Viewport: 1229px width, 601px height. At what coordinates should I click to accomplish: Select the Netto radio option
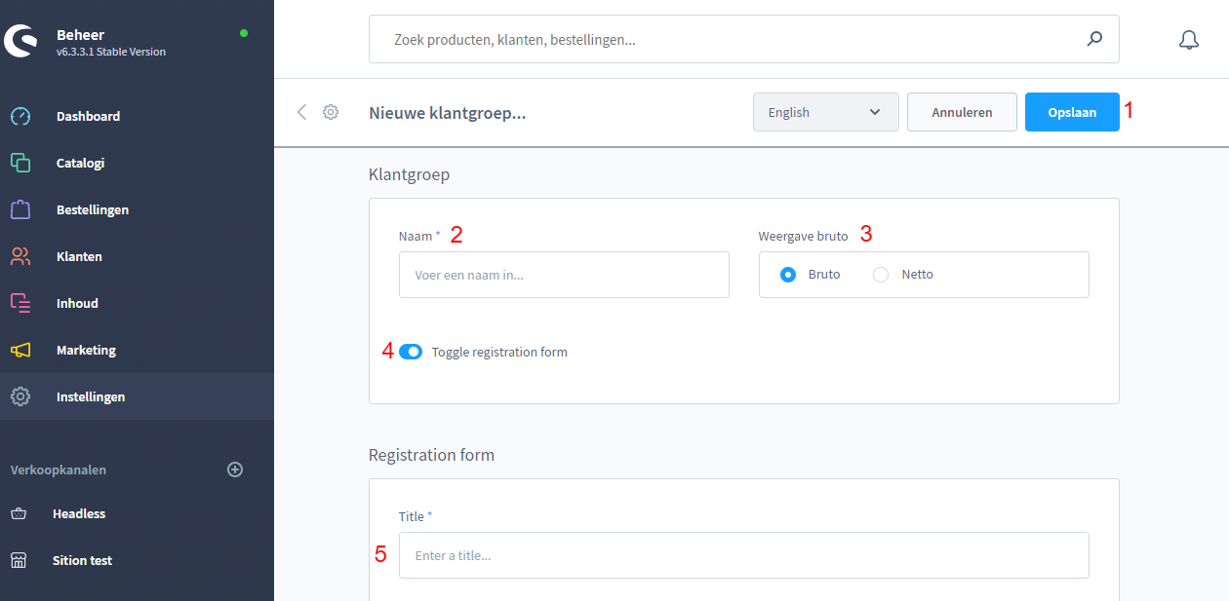click(881, 275)
